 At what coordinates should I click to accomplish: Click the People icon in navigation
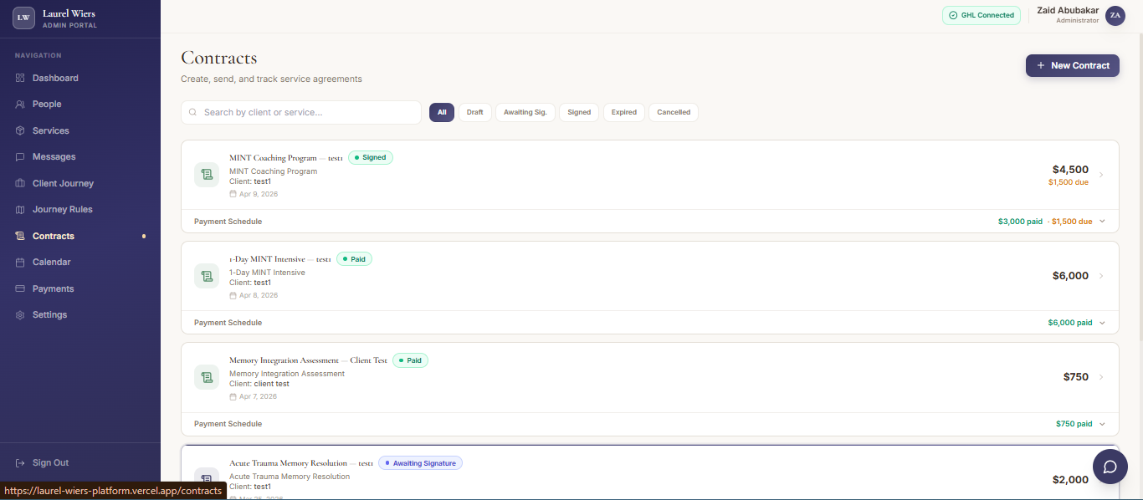(20, 105)
